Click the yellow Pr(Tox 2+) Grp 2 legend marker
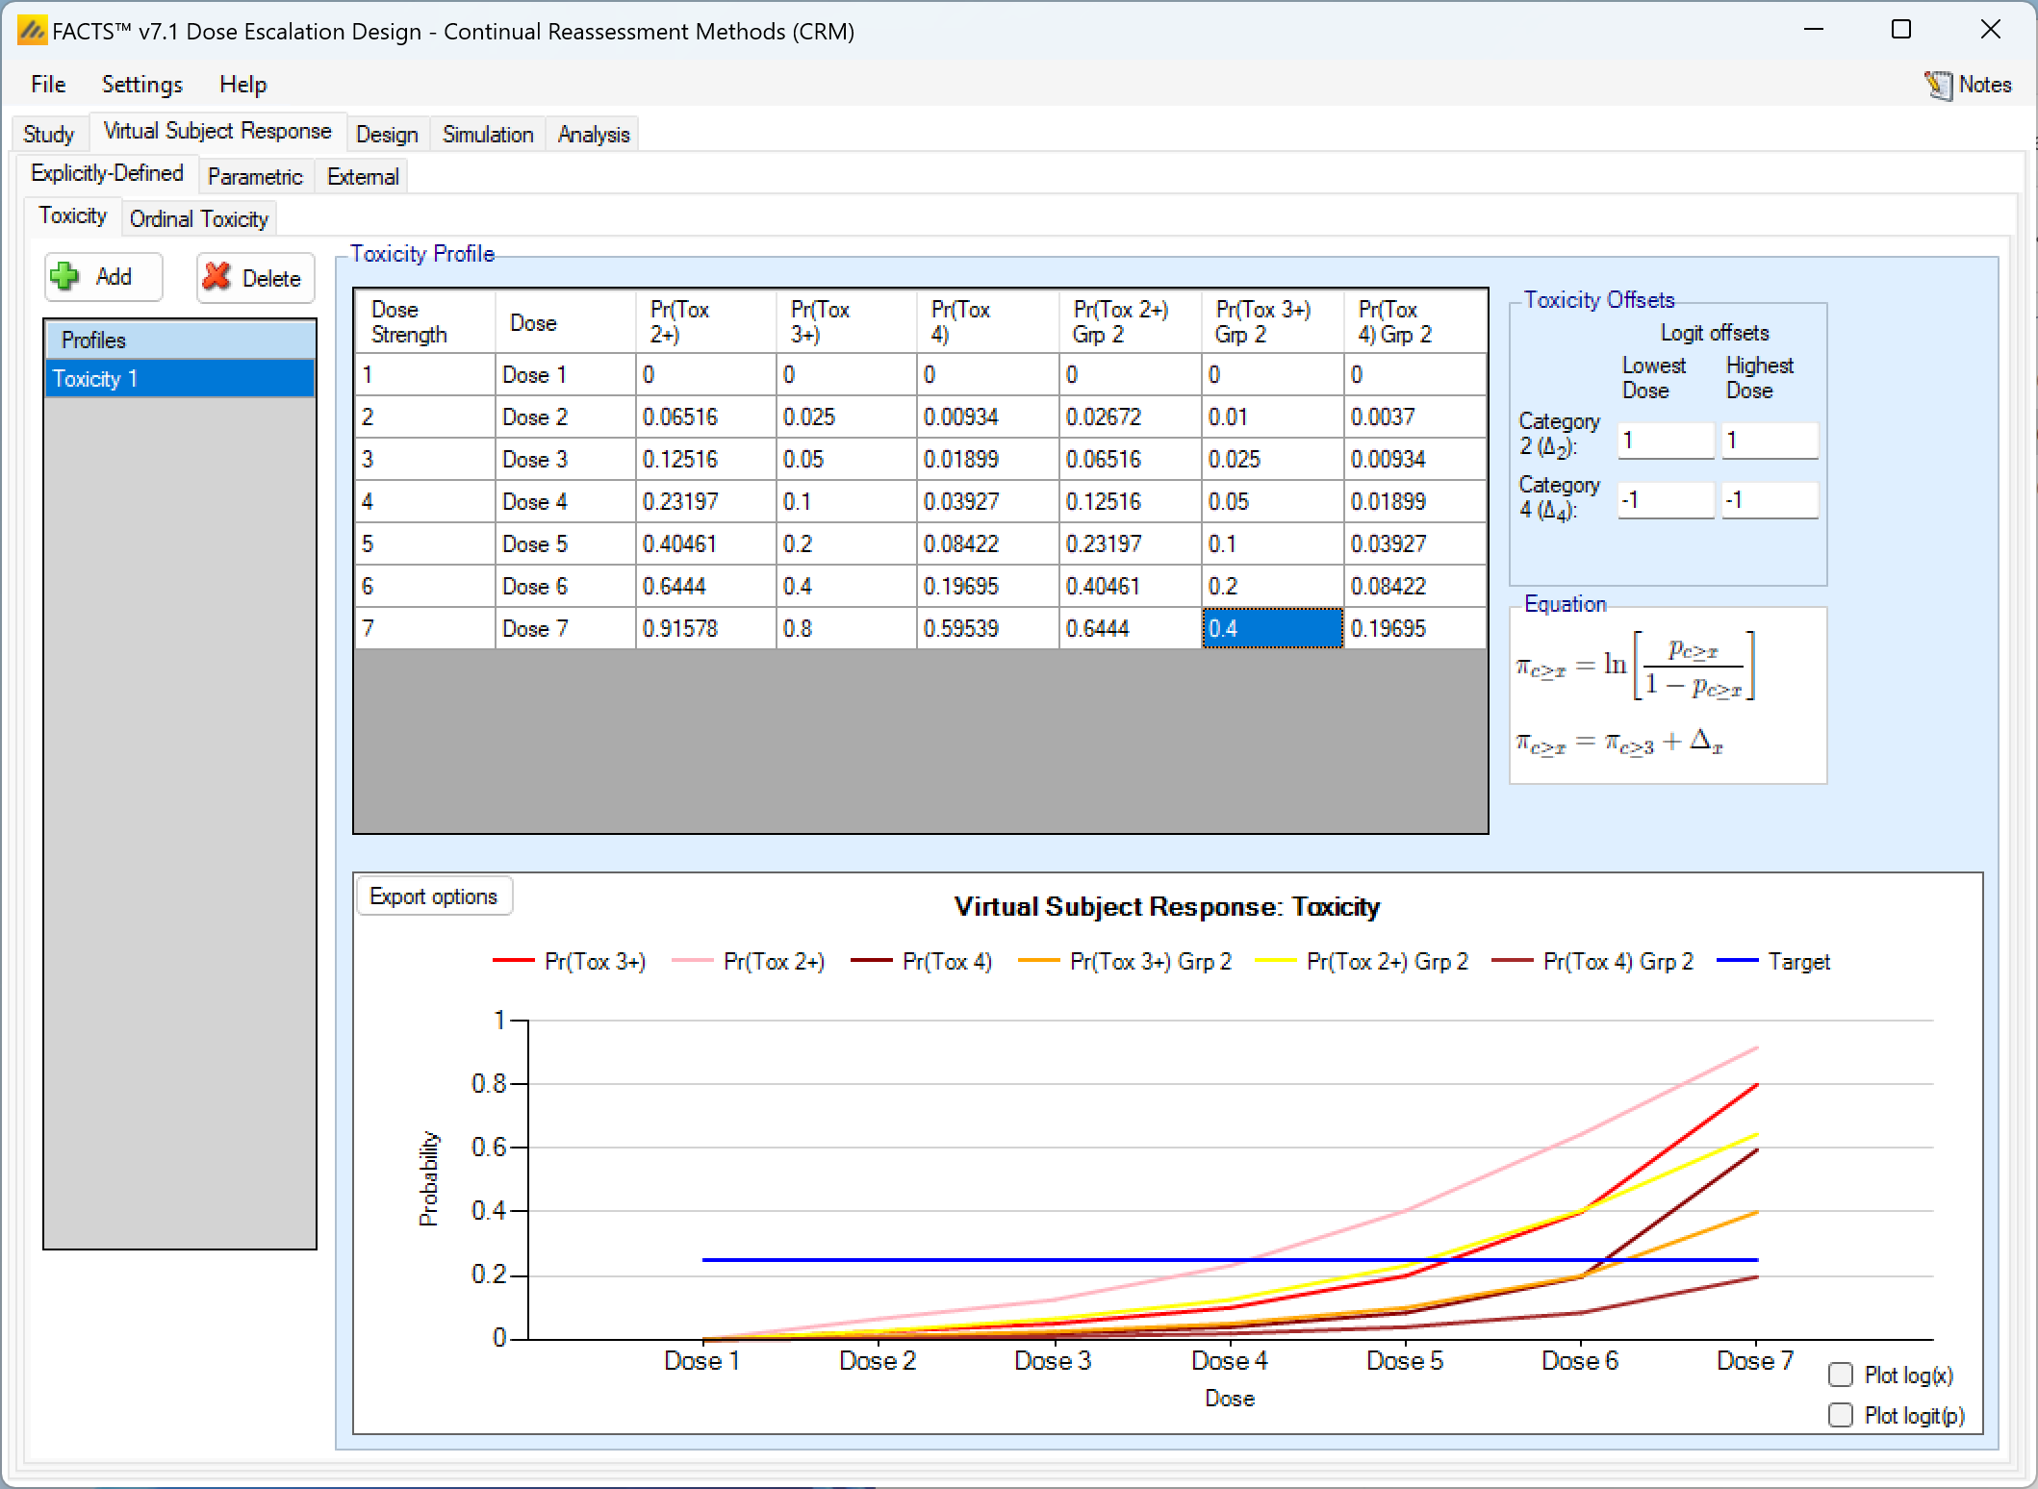 coord(1276,961)
